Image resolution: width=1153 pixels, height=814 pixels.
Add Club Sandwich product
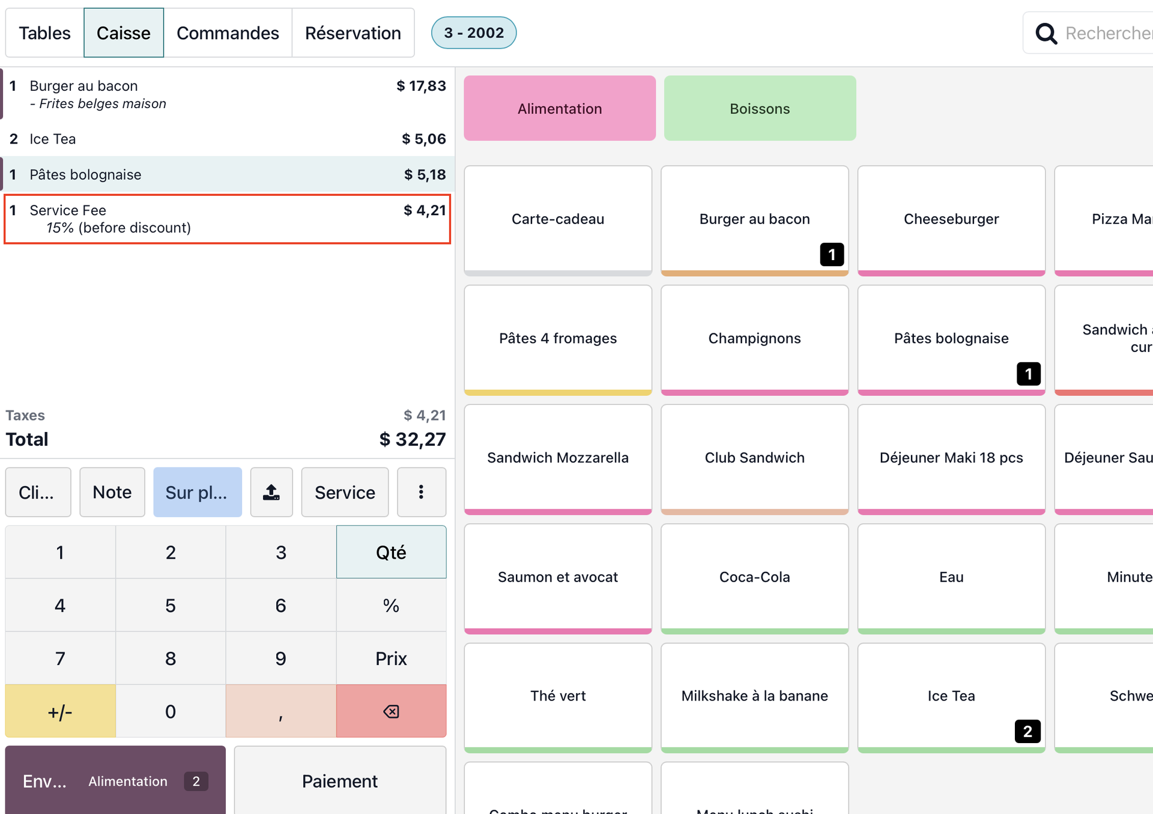[x=755, y=460]
